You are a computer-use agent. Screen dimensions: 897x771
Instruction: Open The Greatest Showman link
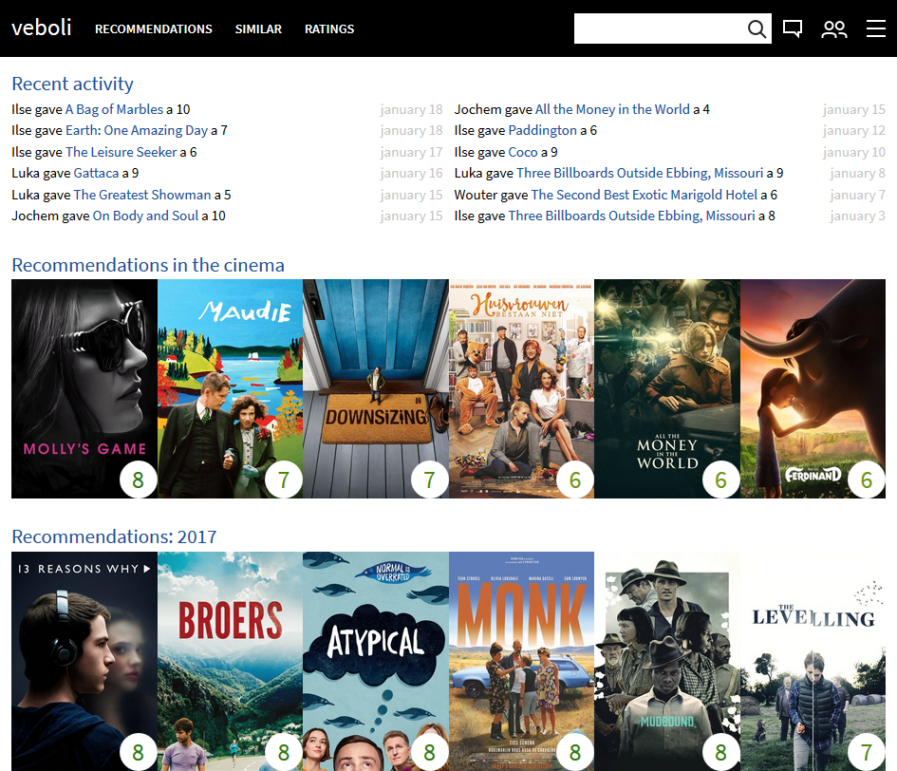point(142,196)
